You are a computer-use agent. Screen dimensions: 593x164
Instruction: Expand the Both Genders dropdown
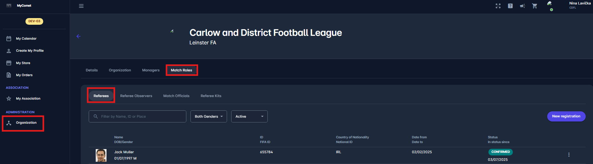pos(209,116)
